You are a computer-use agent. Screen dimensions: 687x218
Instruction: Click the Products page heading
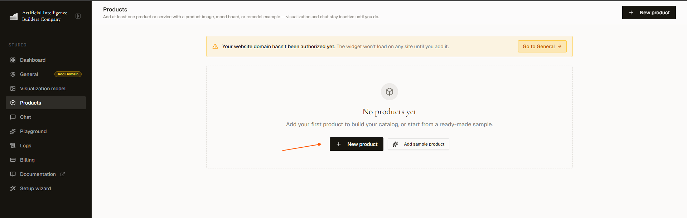coord(115,10)
